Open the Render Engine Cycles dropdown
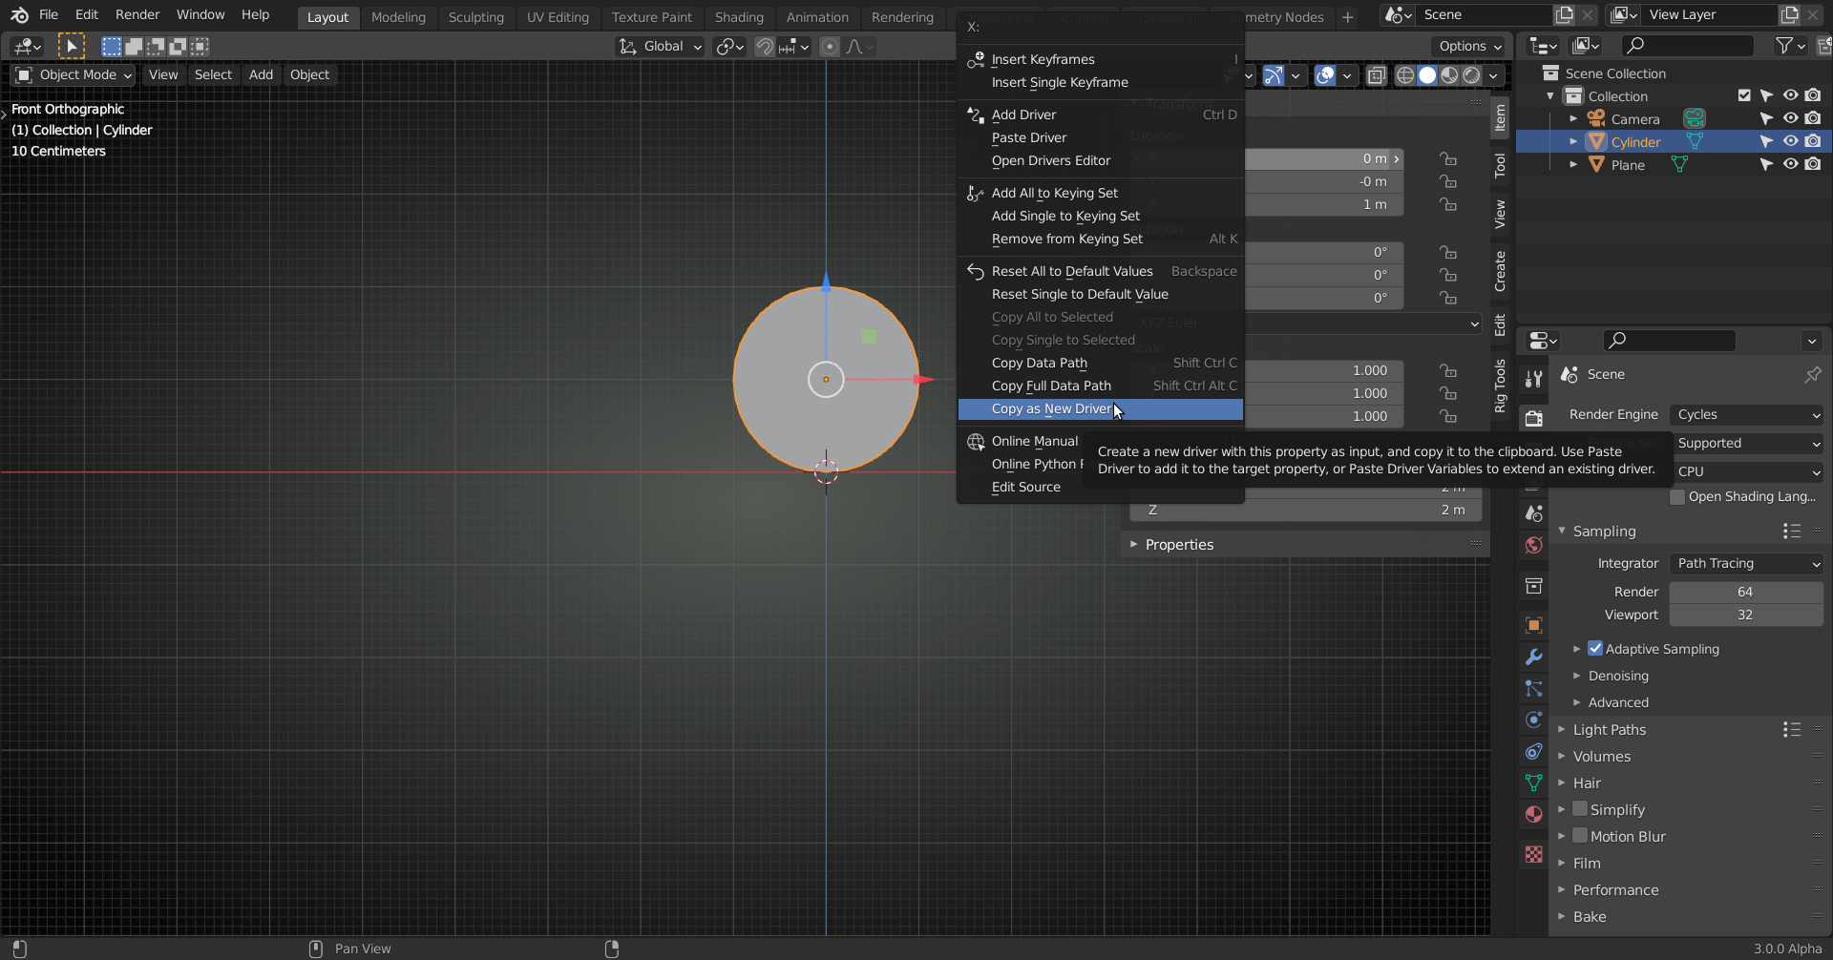The height and width of the screenshot is (960, 1833). (1747, 414)
